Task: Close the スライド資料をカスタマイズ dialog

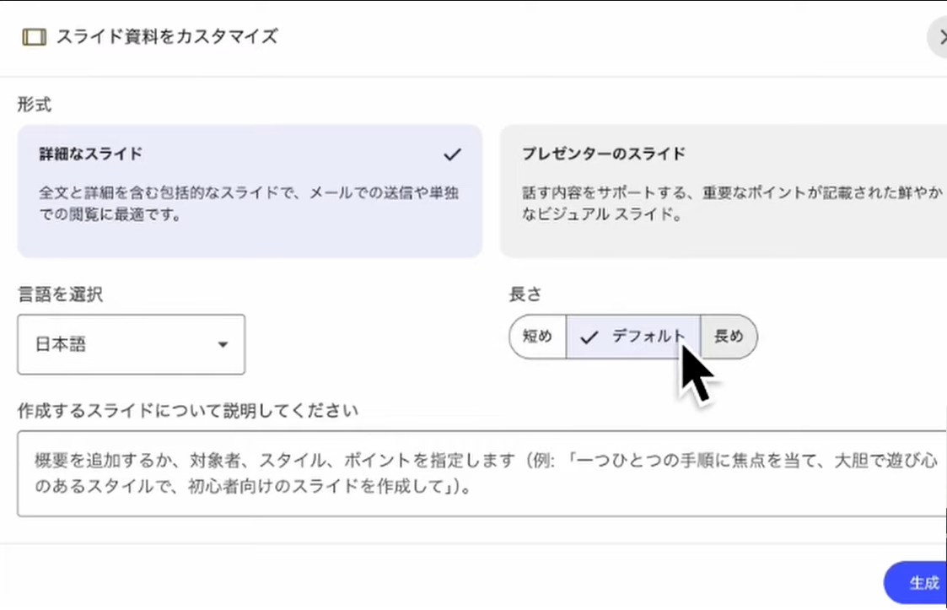Action: [939, 37]
